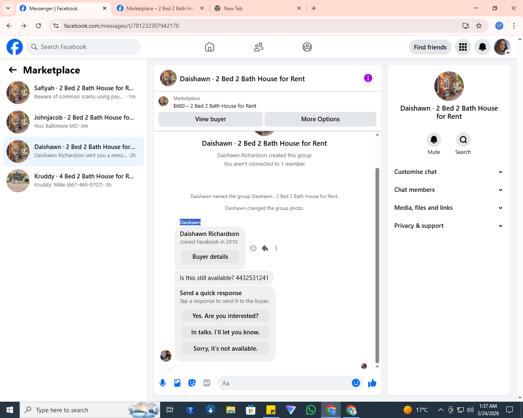Screen dimensions: 523x418
Task: Open the tab search dropdown in Chrome
Action: [x=8, y=8]
